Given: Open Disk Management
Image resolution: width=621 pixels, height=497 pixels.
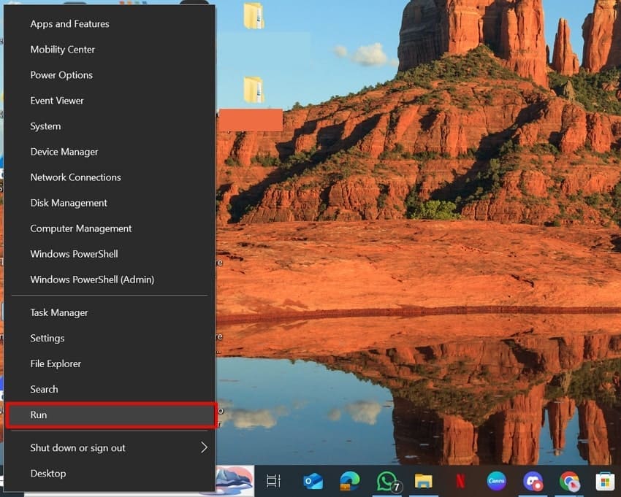Looking at the screenshot, I should point(69,203).
